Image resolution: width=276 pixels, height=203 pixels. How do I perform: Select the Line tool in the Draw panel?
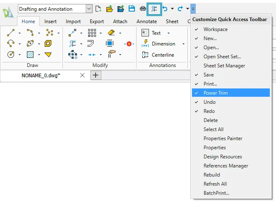pyautogui.click(x=12, y=33)
